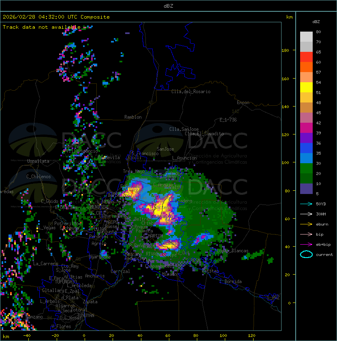337x341 pixels.
Task: Click the '65' value on the color scale
Action: (318, 52)
